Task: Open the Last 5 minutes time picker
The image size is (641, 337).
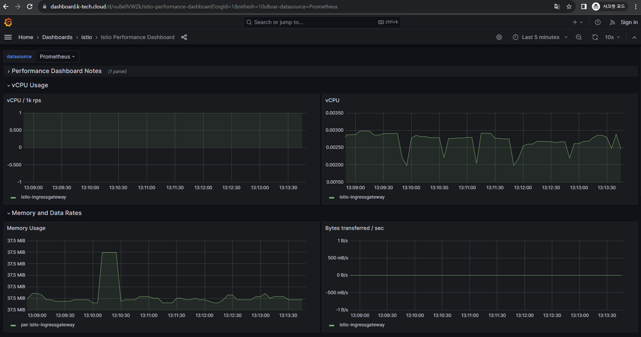Action: point(540,37)
